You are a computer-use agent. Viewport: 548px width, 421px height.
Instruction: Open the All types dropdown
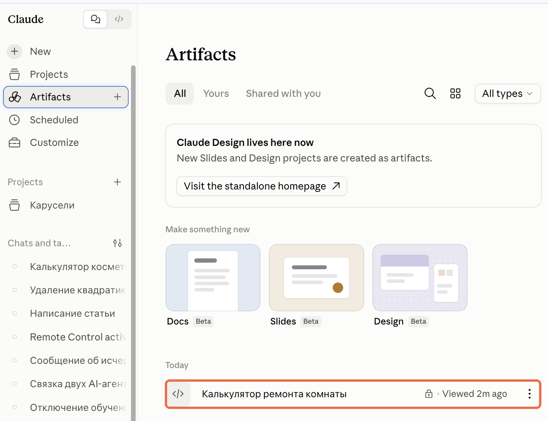(x=508, y=93)
